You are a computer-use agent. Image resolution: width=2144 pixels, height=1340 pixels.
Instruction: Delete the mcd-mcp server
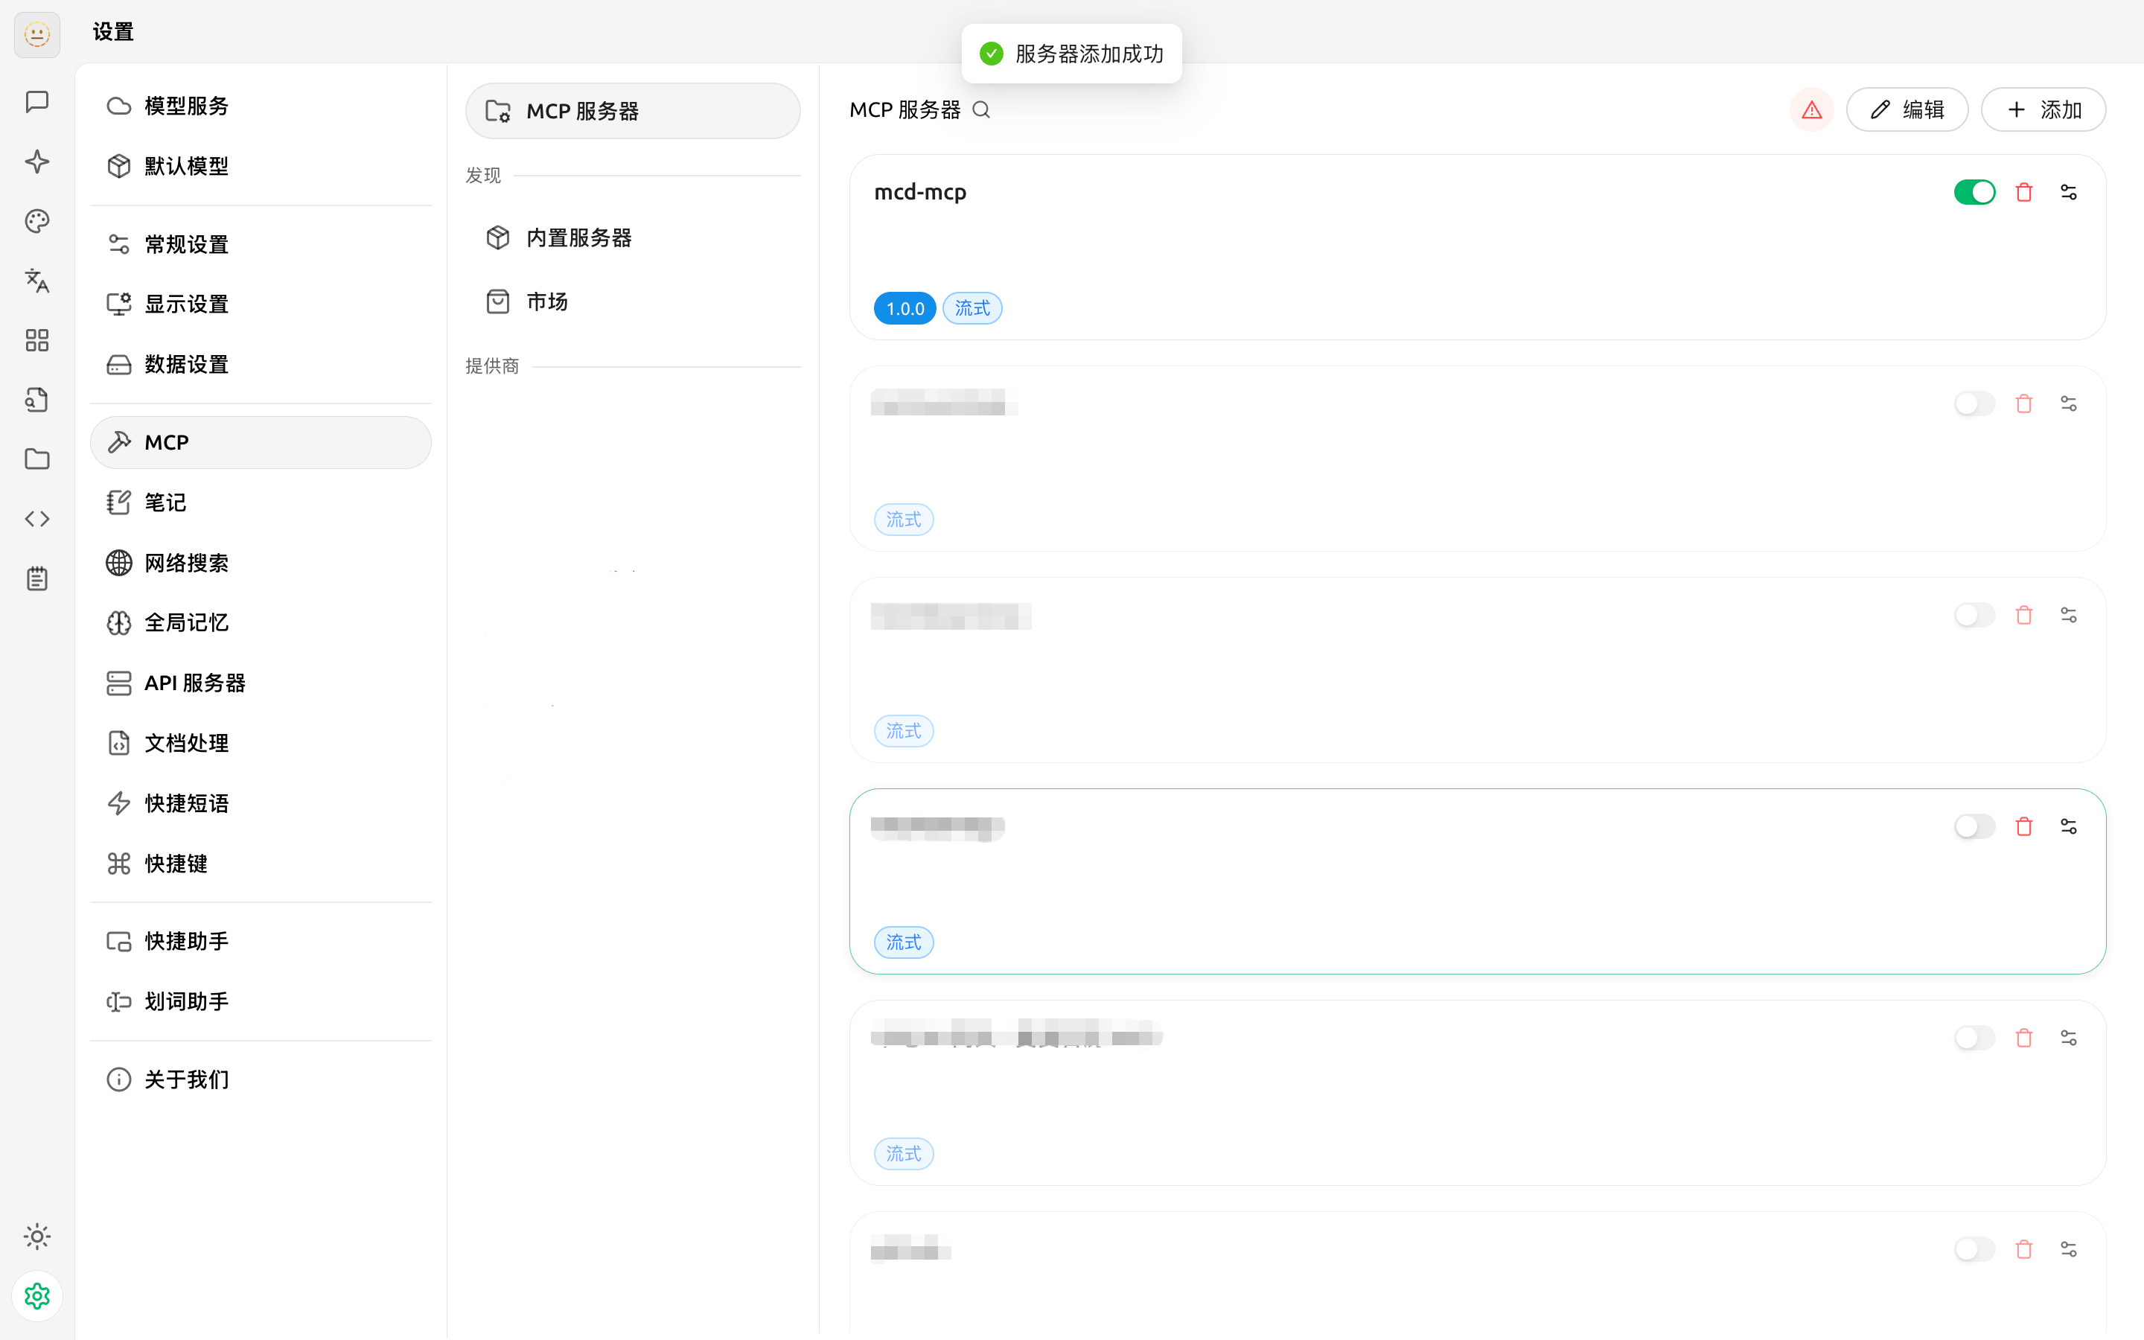(x=2023, y=192)
